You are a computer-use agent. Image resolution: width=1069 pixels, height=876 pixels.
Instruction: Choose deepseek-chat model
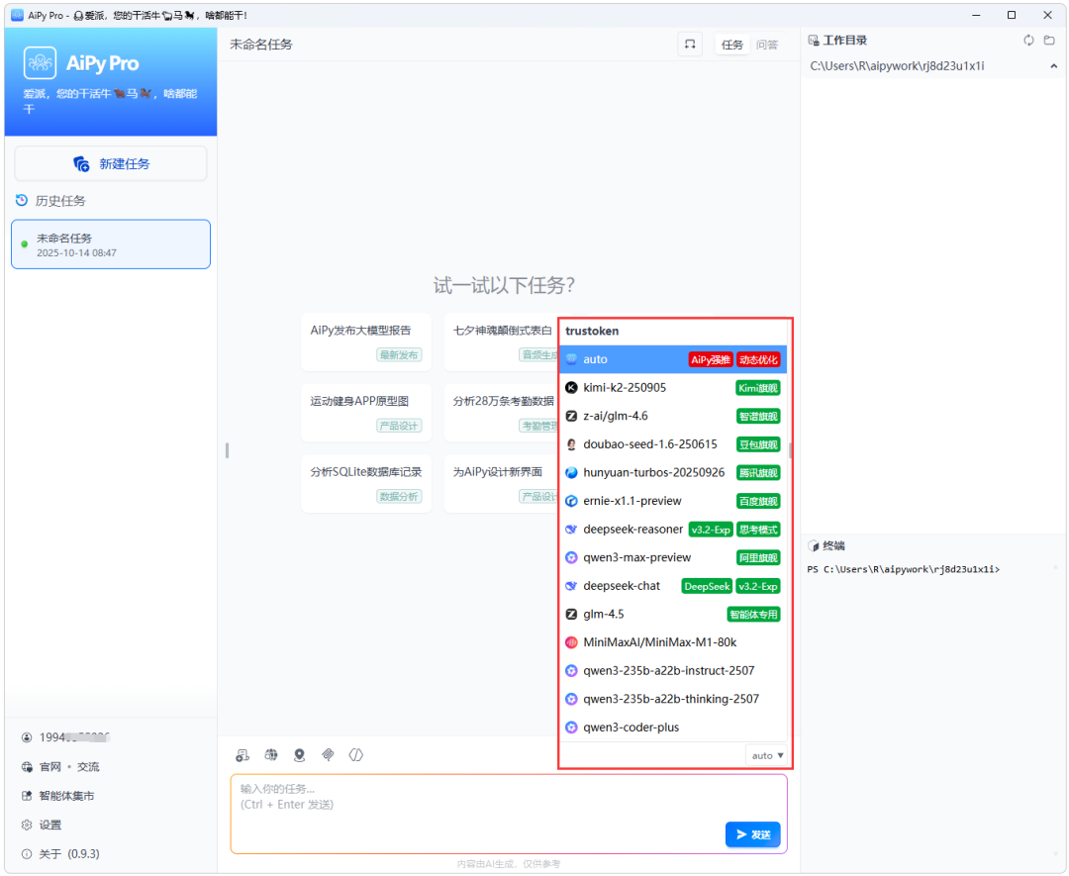point(673,586)
